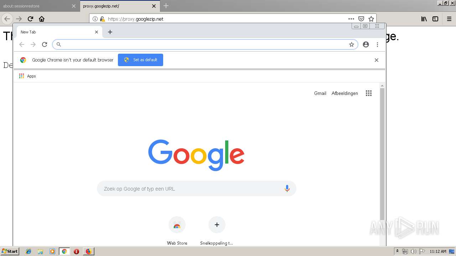Click the taskbar clock showing 11:12 AM
Viewport: 456px width, 256px height.
click(x=438, y=251)
